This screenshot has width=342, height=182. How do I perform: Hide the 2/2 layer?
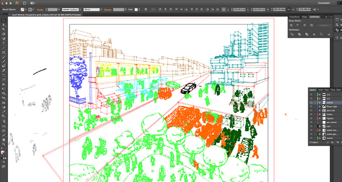pos(311,98)
